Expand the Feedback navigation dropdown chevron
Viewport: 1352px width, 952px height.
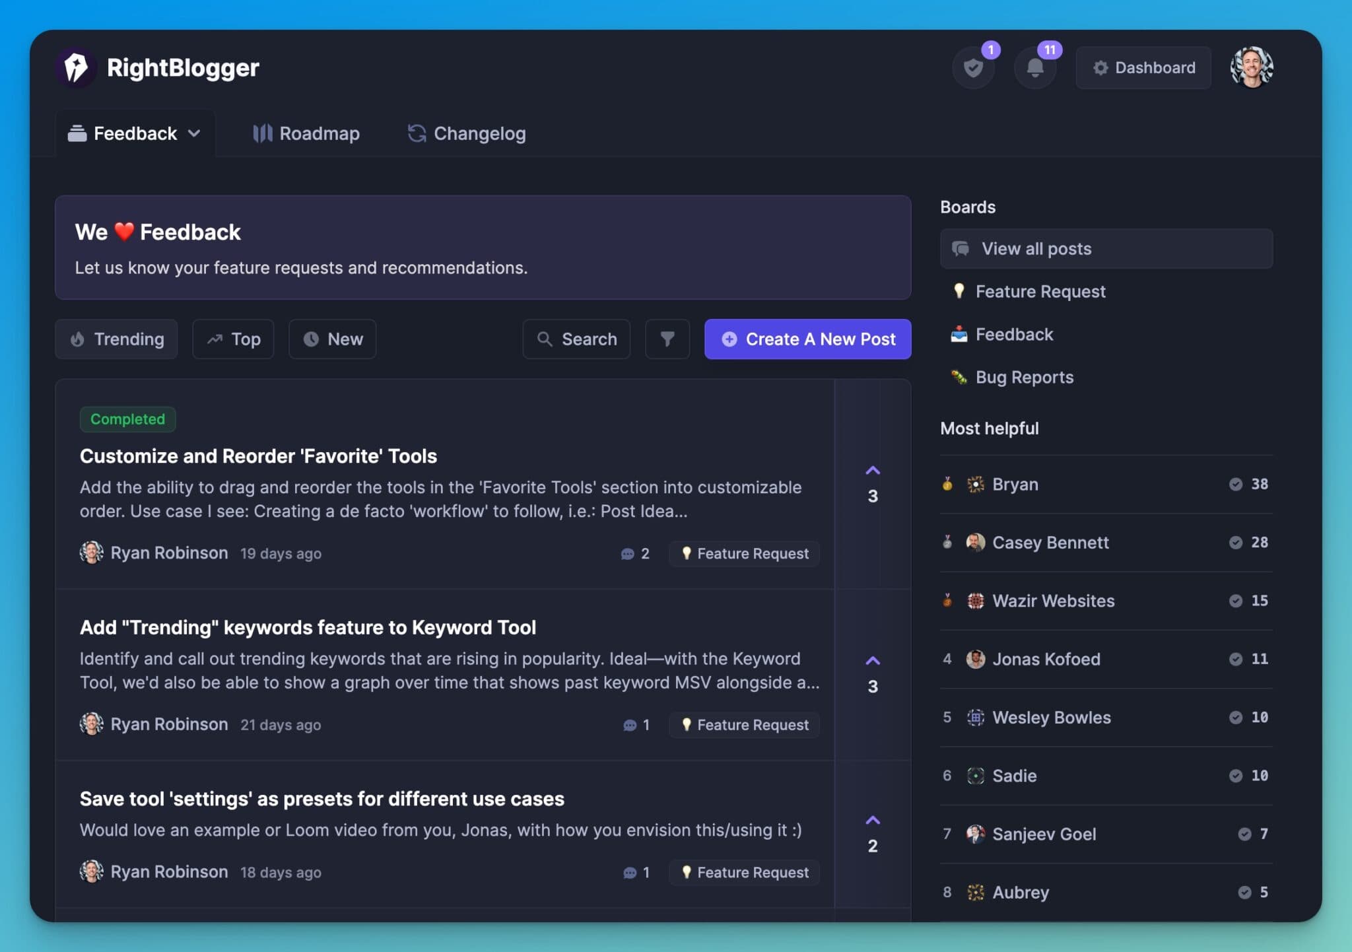pyautogui.click(x=195, y=133)
